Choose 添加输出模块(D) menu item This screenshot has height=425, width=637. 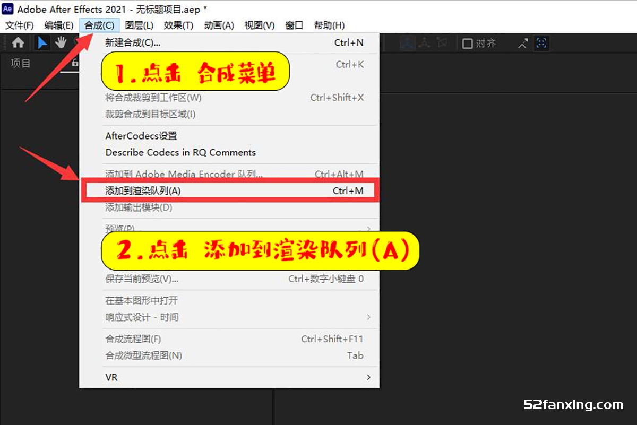tap(229, 207)
